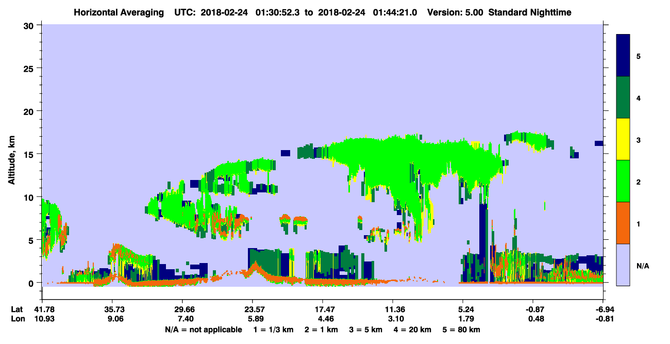Click the colorbar label '2'
The width and height of the screenshot is (670, 344).
coord(639,182)
